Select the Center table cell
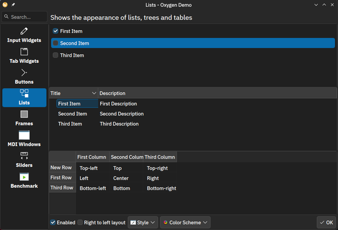Viewport: 338px width, 230px height. [x=127, y=178]
